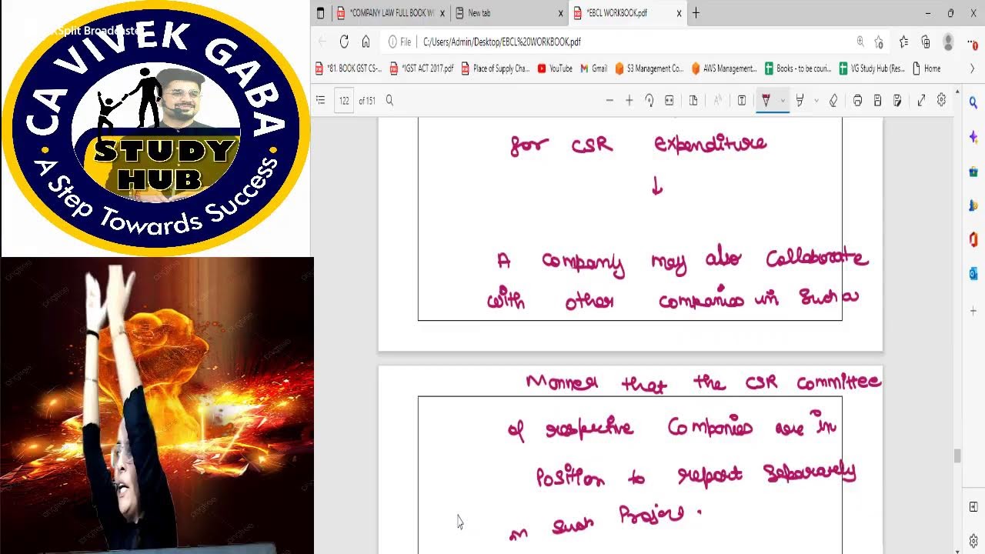Open PDF toolbar settings gear
Image resolution: width=985 pixels, height=554 pixels.
(x=941, y=100)
